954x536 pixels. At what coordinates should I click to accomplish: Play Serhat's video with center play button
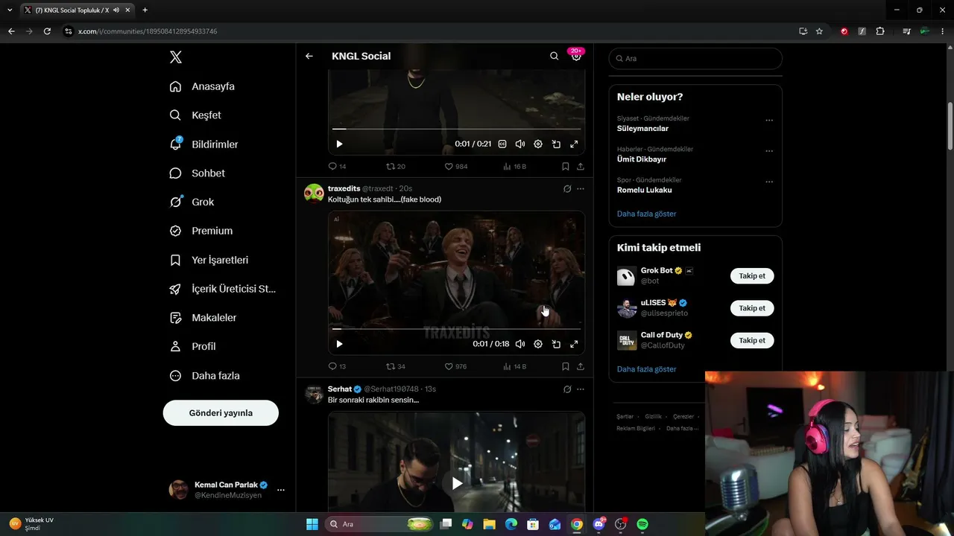point(457,483)
